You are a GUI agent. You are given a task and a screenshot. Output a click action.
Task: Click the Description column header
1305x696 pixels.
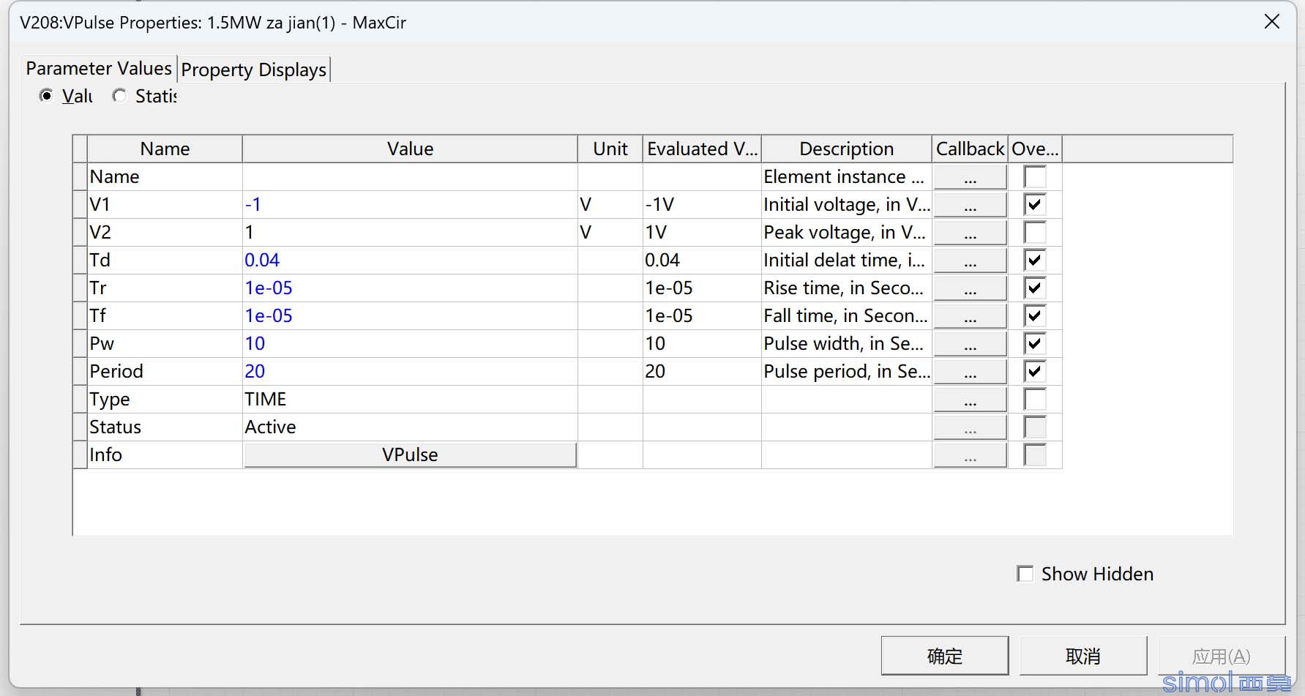[x=846, y=149]
